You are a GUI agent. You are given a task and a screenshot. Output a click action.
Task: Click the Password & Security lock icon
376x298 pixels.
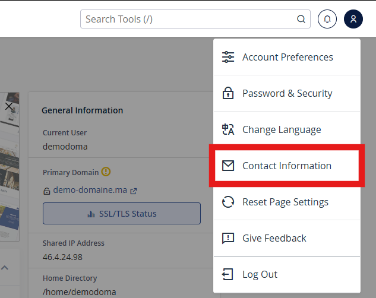pyautogui.click(x=228, y=93)
